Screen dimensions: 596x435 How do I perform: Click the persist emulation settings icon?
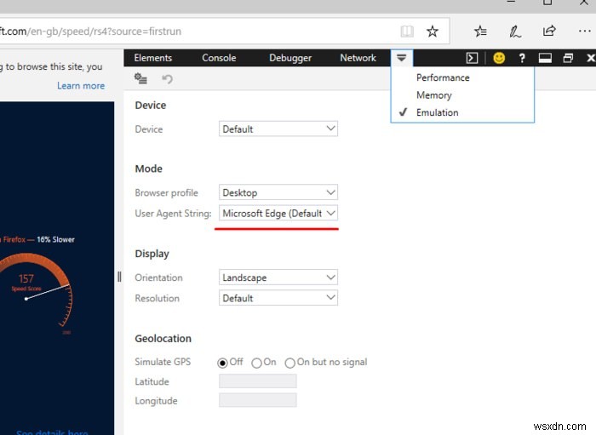pos(140,78)
